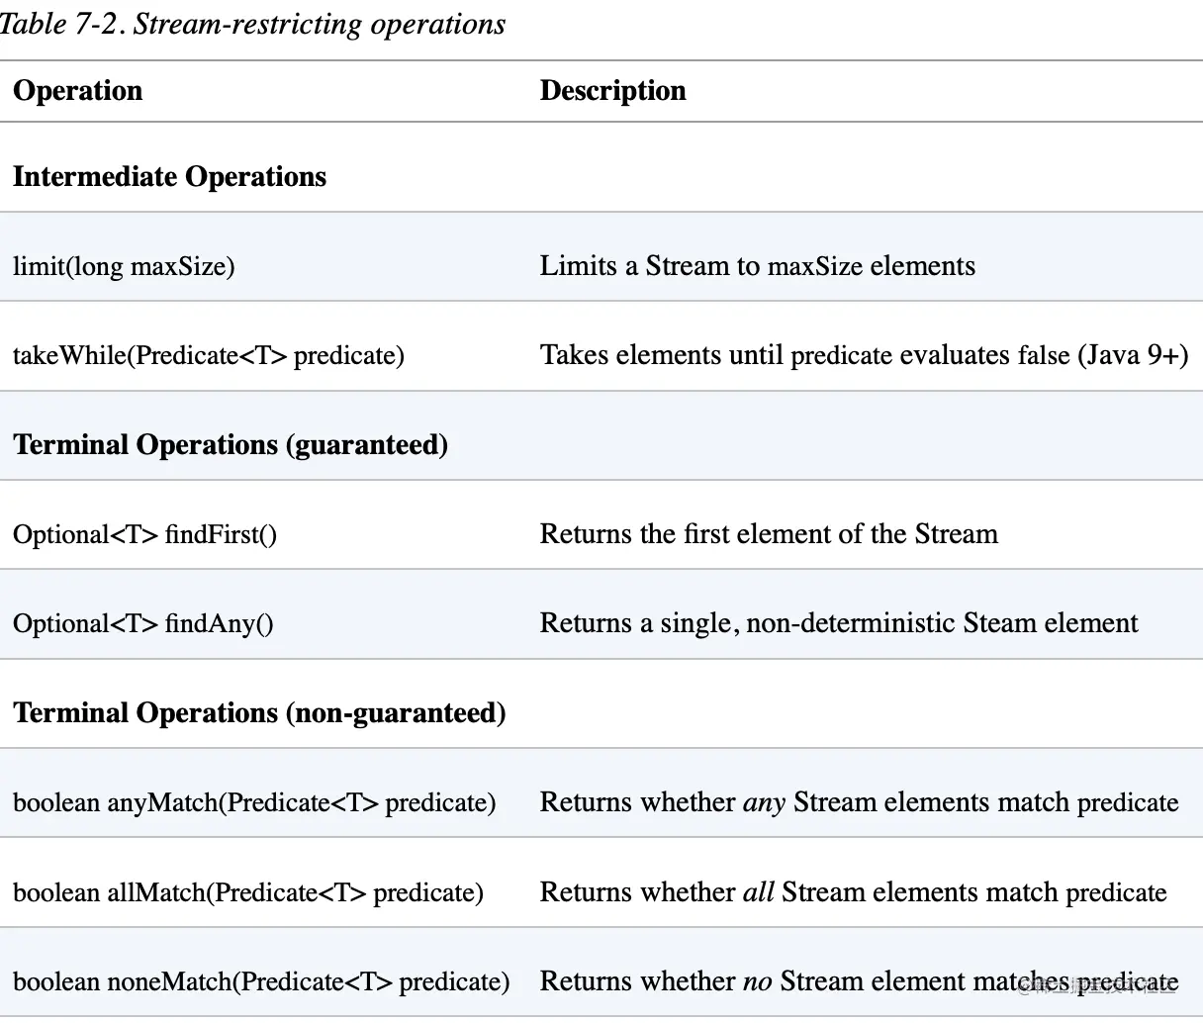Click the Optional<T> findFirst() operation cell

(x=144, y=534)
